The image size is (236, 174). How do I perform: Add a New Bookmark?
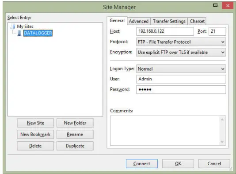[x=35, y=134]
